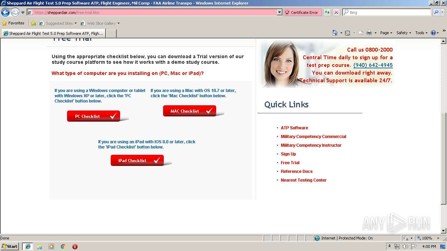
Task: Open the Action Center flag icon
Action: [x=413, y=246]
